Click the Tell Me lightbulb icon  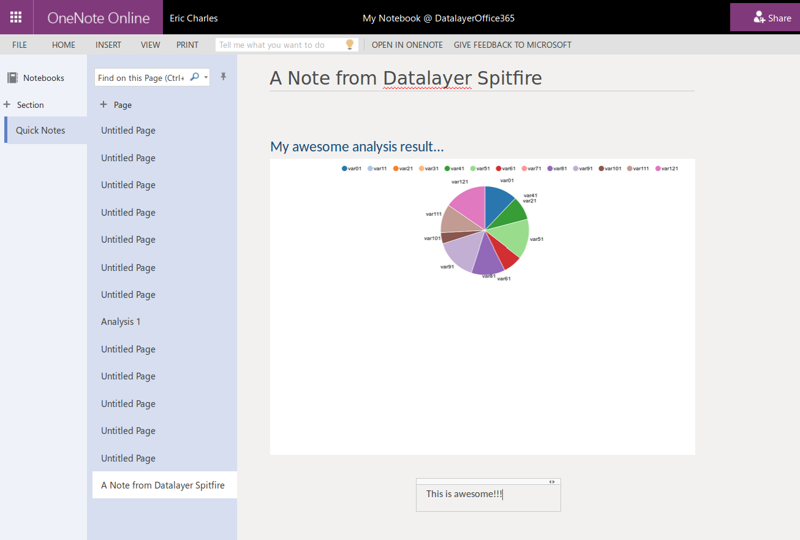[350, 45]
